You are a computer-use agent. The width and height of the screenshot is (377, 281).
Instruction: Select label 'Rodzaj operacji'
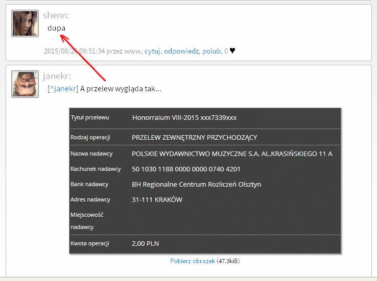point(90,138)
